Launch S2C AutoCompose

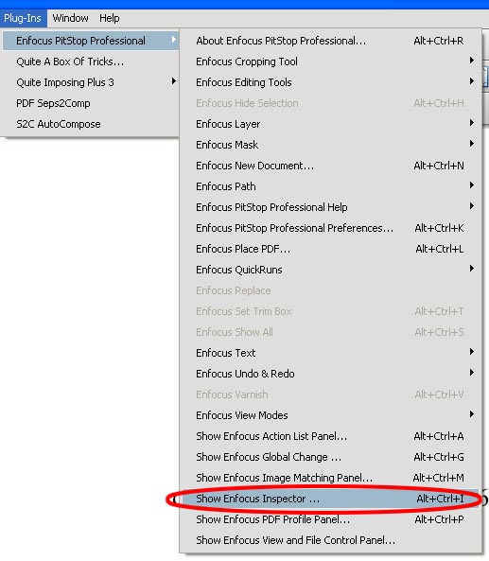pos(91,124)
